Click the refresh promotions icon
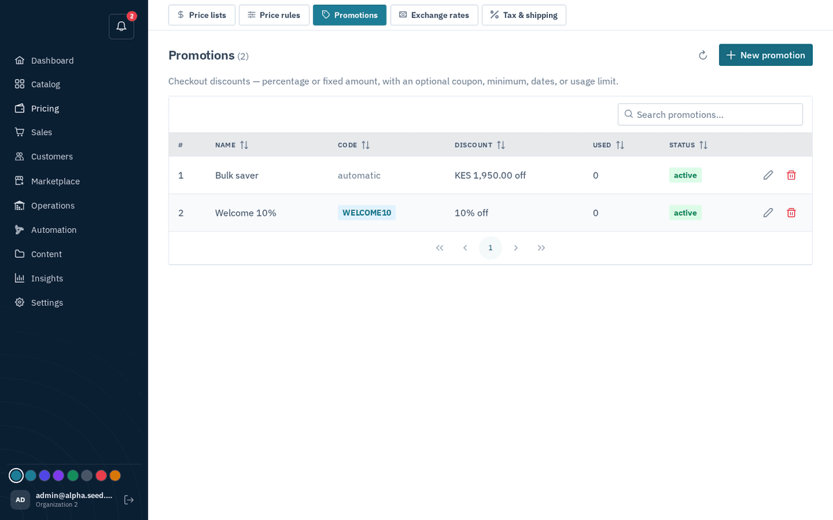Viewport: 833px width, 520px height. (x=702, y=55)
